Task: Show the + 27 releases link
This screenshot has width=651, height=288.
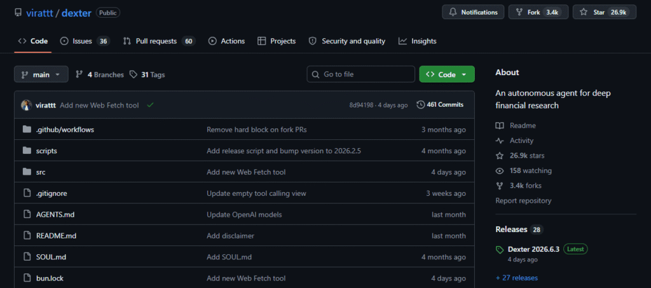Action: point(516,278)
